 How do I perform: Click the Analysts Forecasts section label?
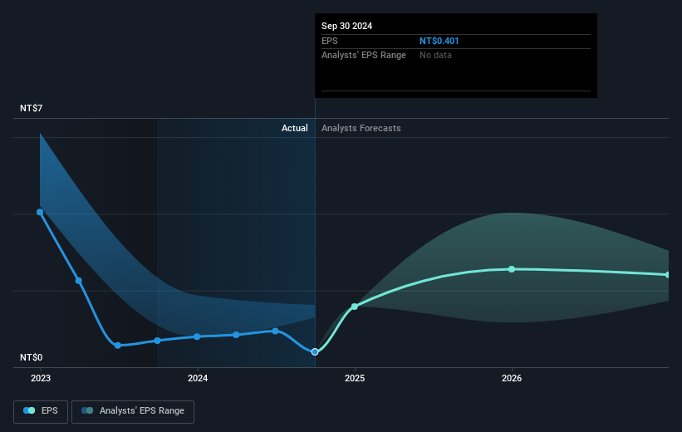tap(361, 128)
